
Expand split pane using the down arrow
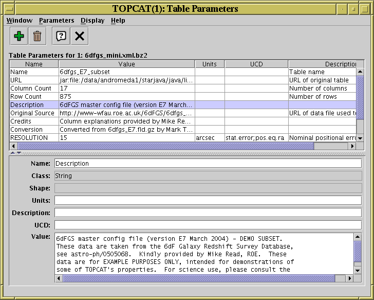pyautogui.click(x=19, y=153)
